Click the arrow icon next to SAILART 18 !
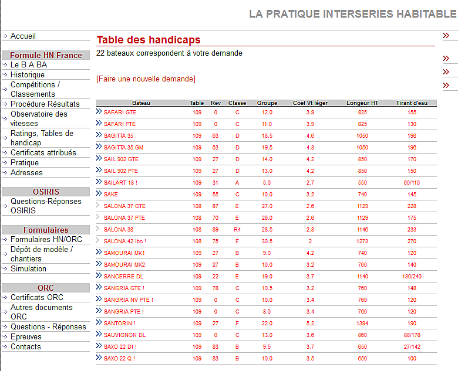Viewport: 458px width, 371px height. pos(99,182)
